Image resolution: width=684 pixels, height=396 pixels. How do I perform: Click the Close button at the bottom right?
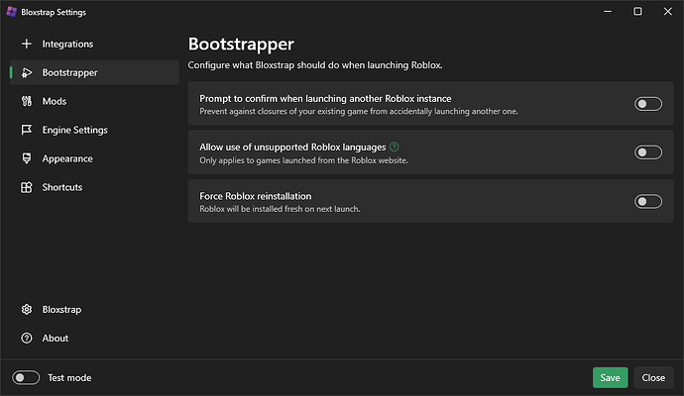tap(653, 378)
